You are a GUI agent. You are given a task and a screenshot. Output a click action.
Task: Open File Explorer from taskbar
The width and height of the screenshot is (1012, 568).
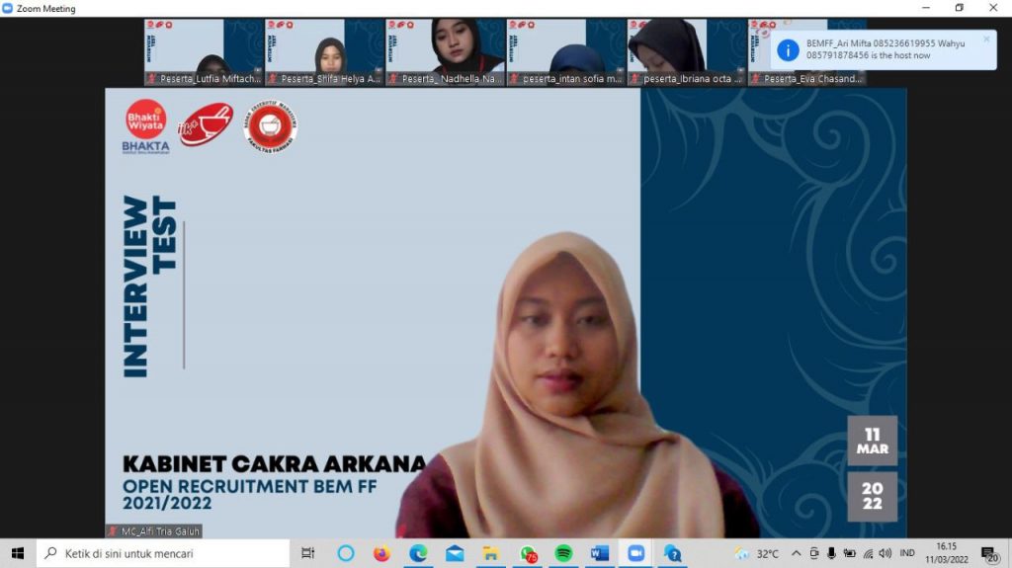[x=490, y=553]
